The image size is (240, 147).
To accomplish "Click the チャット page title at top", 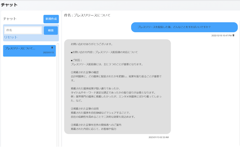I will (x=9, y=5).
